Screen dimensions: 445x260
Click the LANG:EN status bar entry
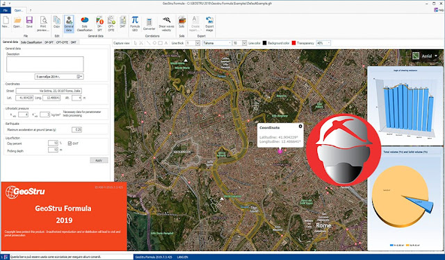click(x=182, y=257)
